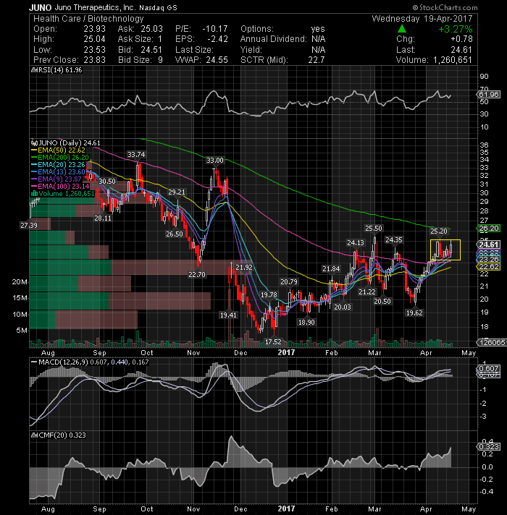
Task: Click the P/E value -10.17
Action: pyautogui.click(x=214, y=29)
